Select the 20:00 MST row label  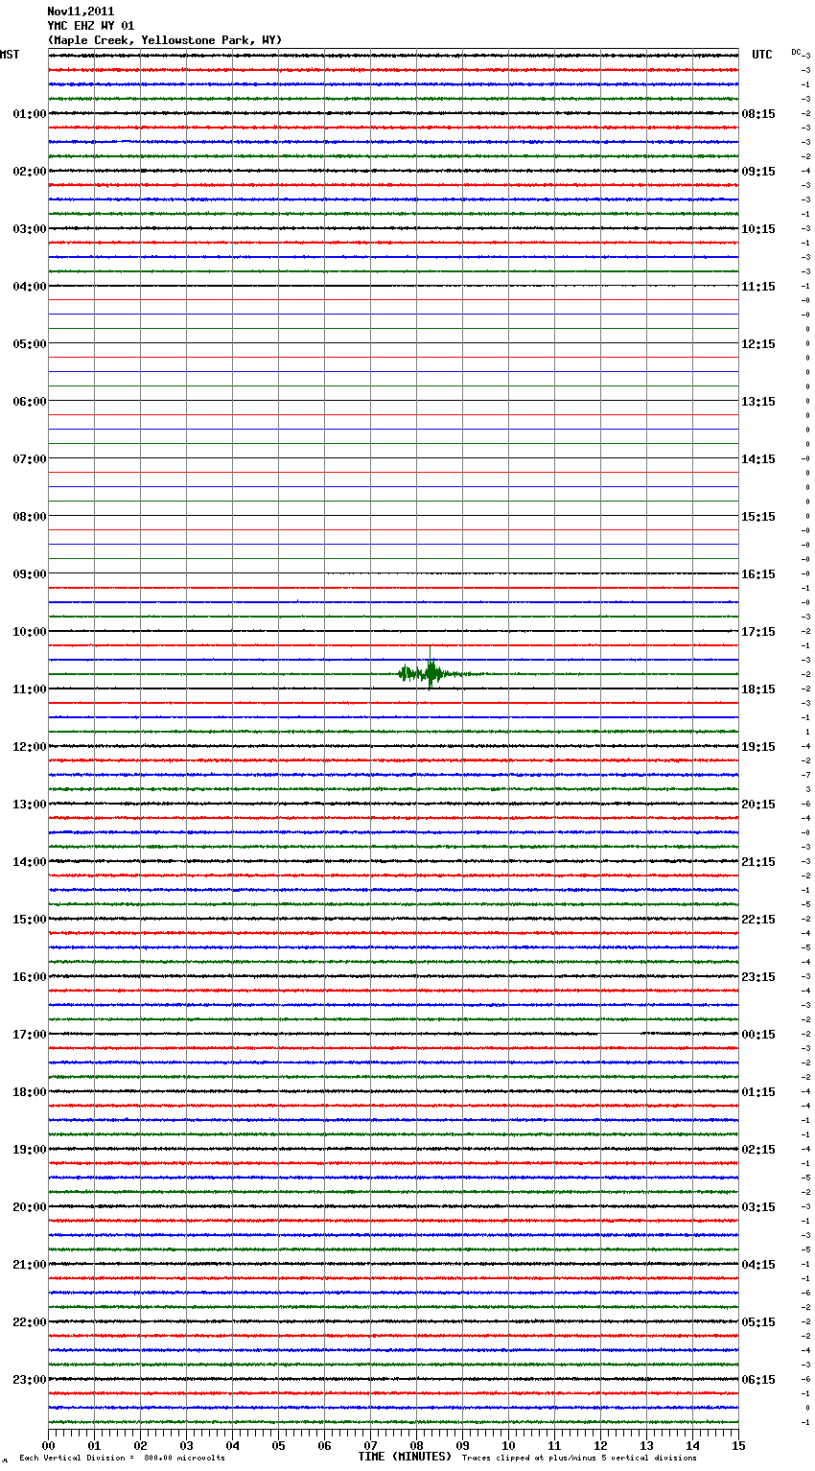(30, 1207)
